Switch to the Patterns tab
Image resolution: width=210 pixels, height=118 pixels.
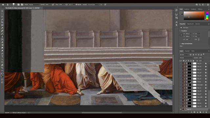click(x=200, y=9)
